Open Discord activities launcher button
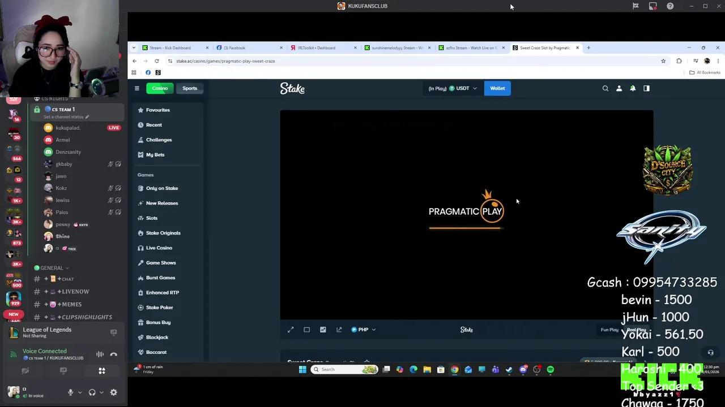The height and width of the screenshot is (407, 725). tap(102, 371)
